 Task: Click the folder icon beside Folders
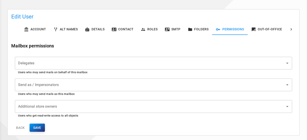190,29
